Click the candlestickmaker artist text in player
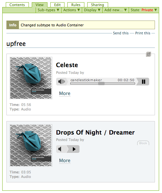162x193 pixels. [86, 80]
